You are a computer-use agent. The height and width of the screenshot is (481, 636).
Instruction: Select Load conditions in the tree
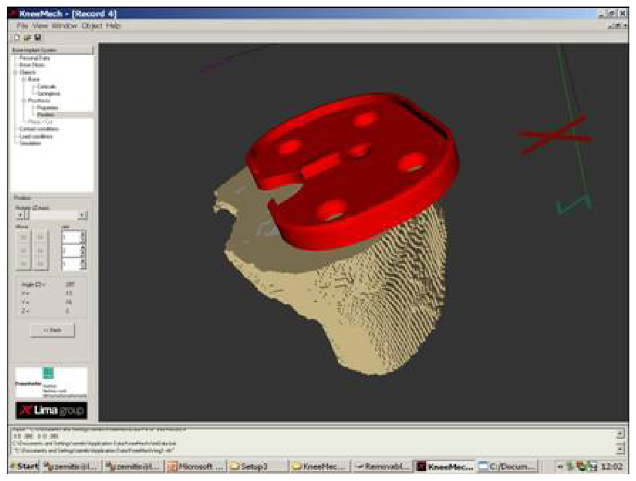tap(36, 136)
